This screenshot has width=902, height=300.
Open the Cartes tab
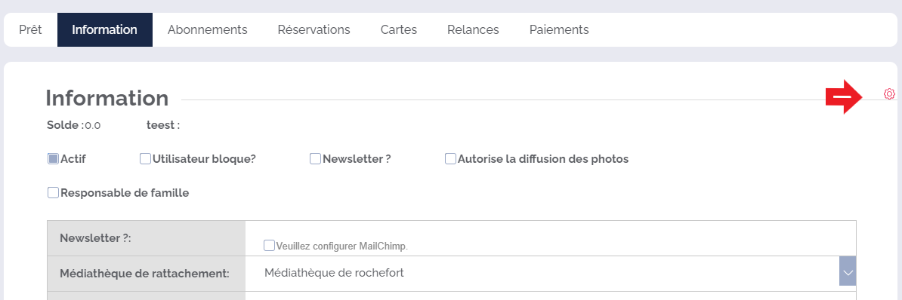[399, 29]
